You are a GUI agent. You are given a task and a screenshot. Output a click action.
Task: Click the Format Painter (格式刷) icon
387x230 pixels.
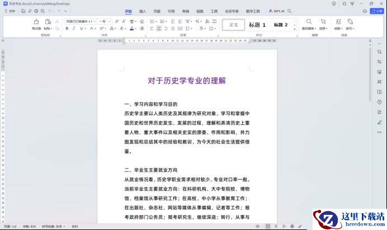click(x=36, y=22)
